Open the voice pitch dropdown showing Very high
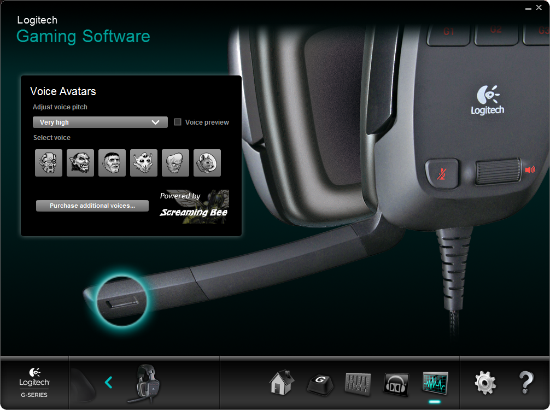 100,122
